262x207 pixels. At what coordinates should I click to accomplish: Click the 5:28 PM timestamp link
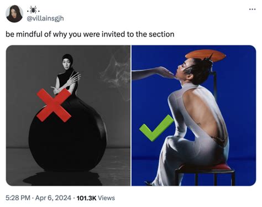click(x=18, y=198)
